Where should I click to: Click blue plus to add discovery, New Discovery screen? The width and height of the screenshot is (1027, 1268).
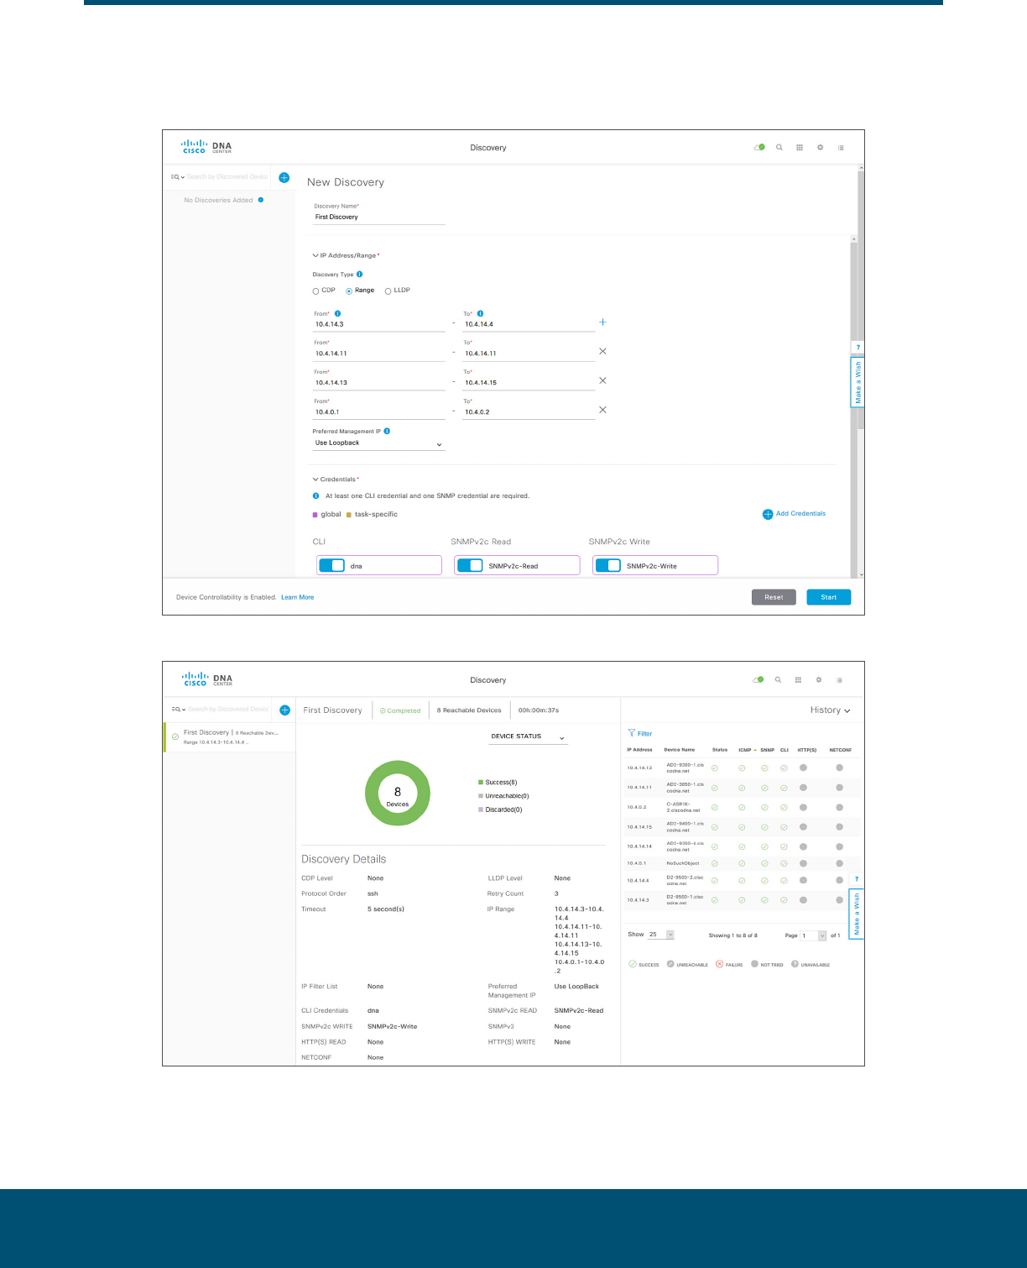point(284,177)
